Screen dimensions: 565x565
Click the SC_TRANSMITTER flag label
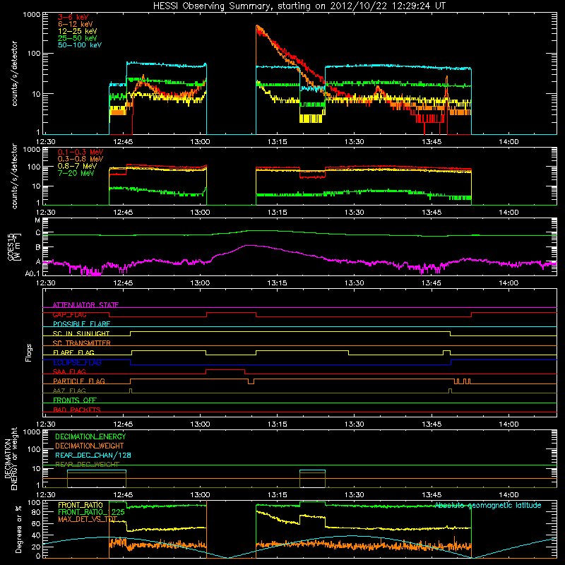pos(82,343)
